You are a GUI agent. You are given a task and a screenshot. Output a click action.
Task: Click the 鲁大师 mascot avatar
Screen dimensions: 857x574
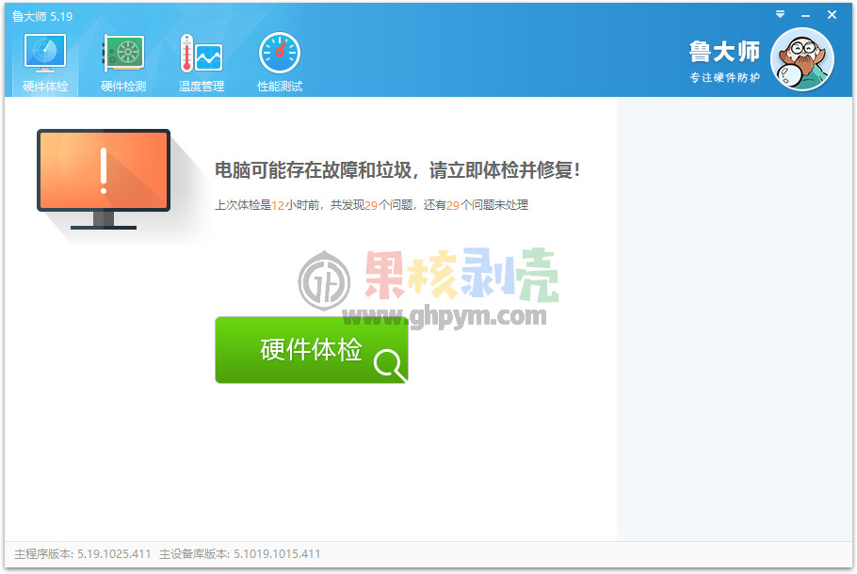point(802,60)
